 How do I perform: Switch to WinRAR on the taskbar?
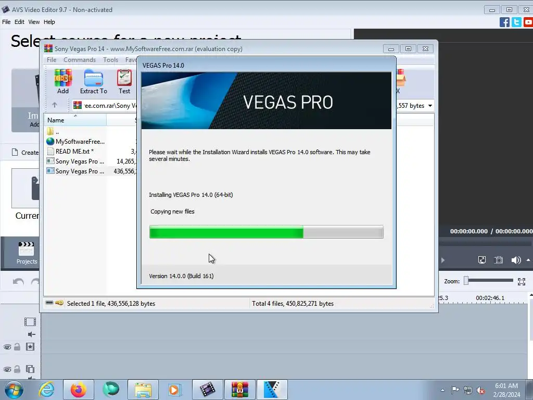point(239,390)
